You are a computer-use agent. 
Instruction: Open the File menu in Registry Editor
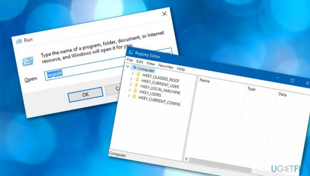130,60
